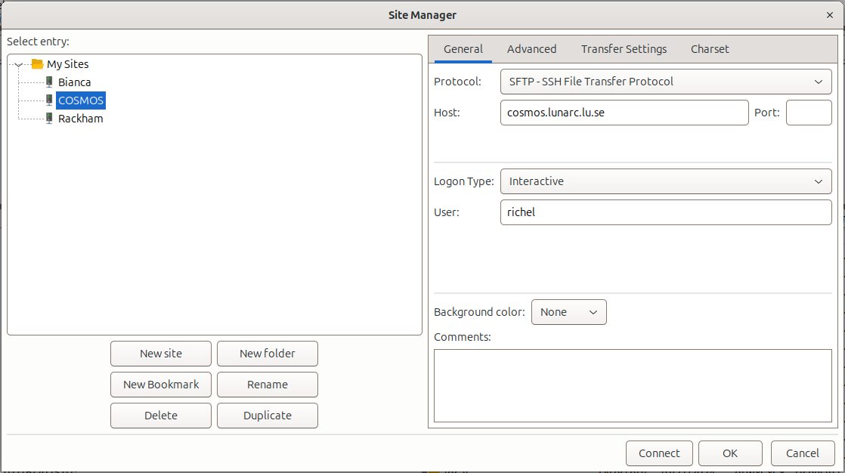The height and width of the screenshot is (473, 845).
Task: Create a New folder
Action: 267,353
